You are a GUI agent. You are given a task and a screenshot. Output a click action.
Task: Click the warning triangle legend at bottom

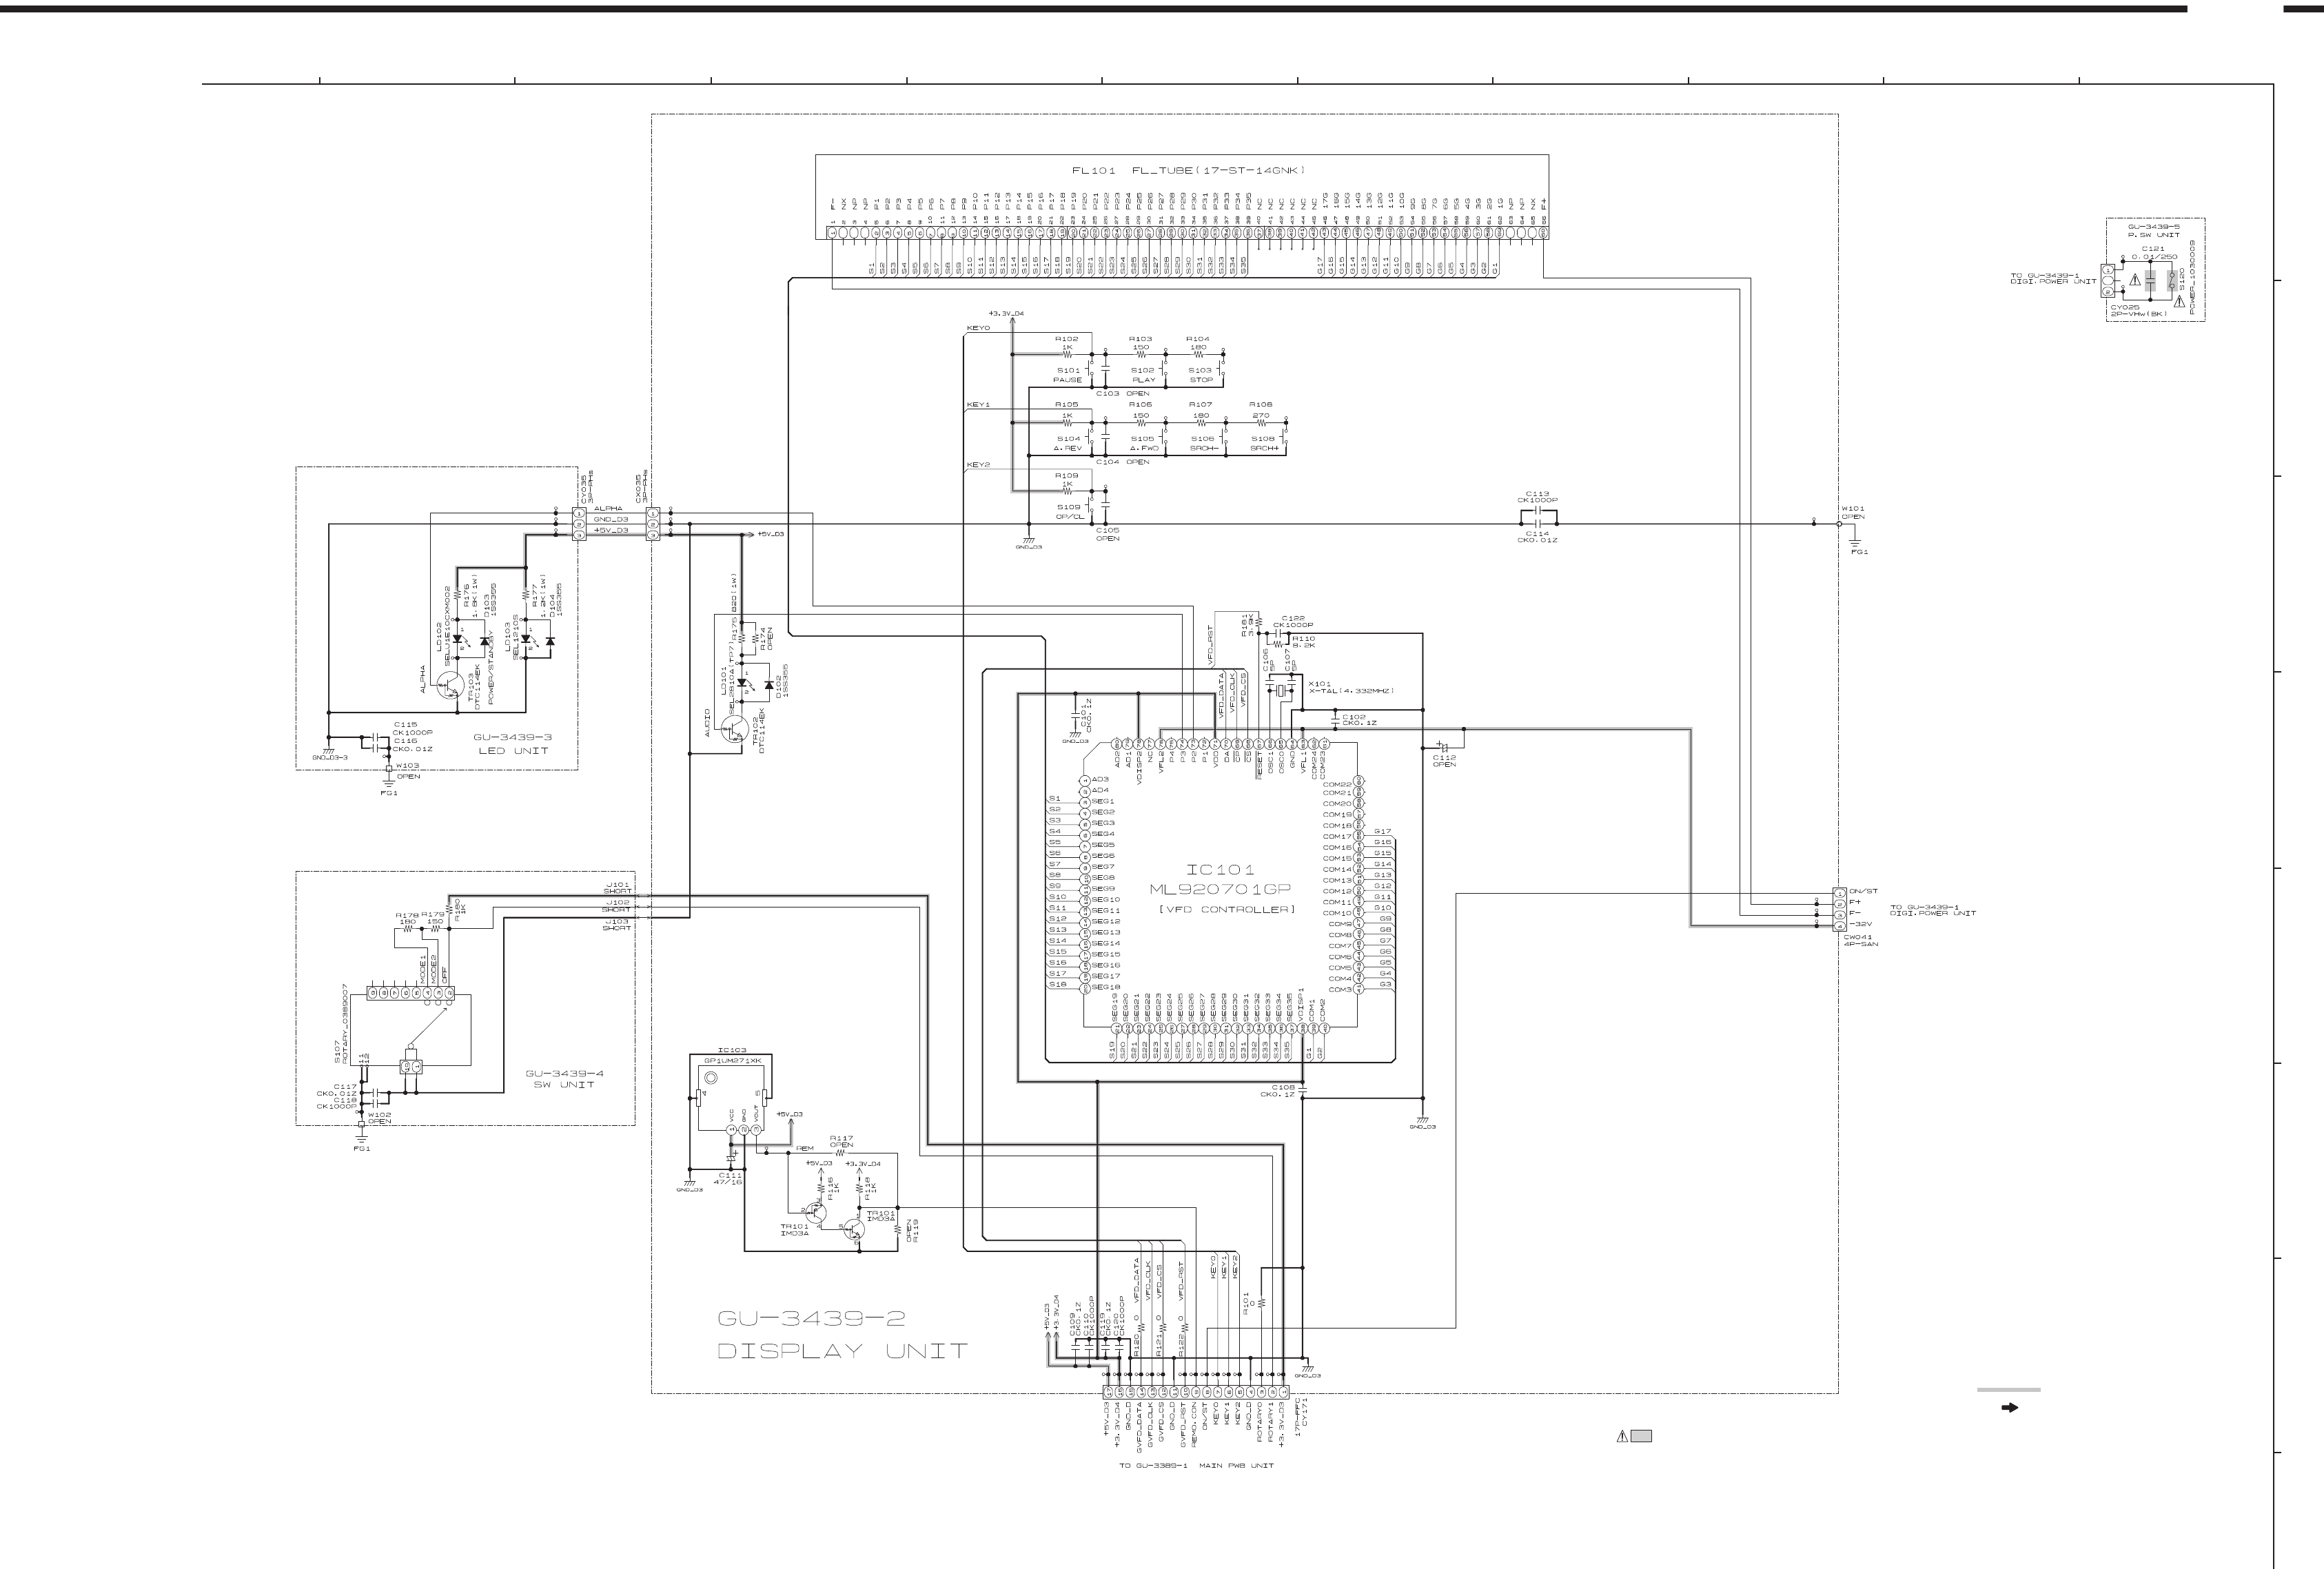1622,1437
